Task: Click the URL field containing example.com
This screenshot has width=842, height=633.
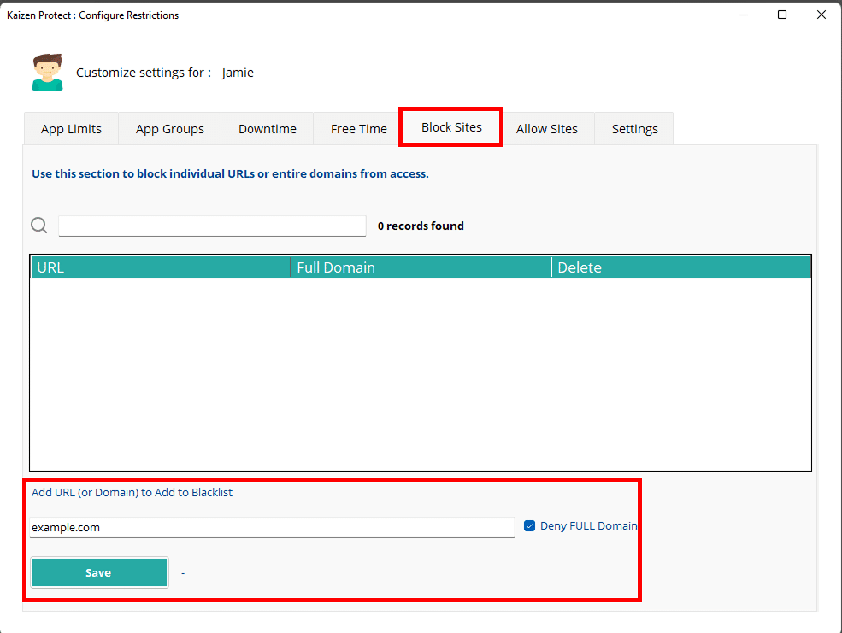Action: pyautogui.click(x=272, y=527)
